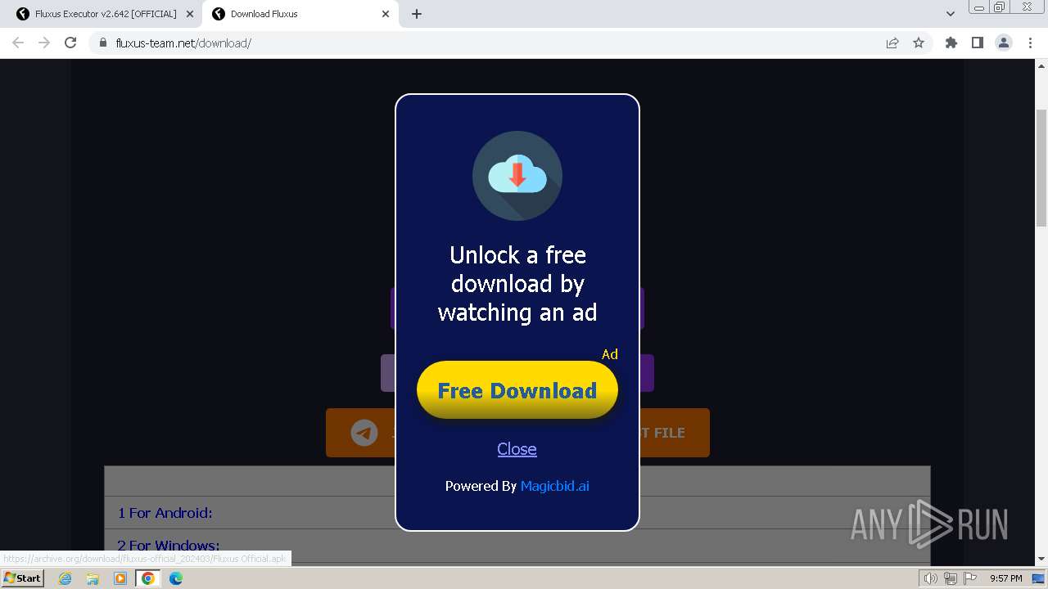Close the Fluxus Executor tab
1048x589 pixels.
(190, 14)
